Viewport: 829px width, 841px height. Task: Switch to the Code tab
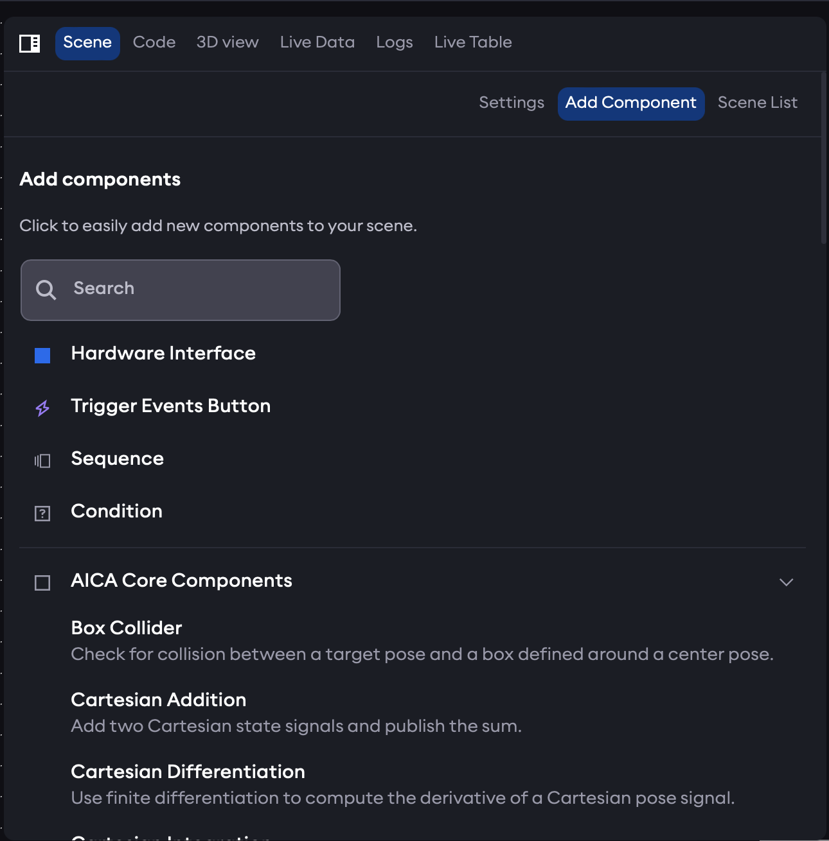tap(154, 42)
